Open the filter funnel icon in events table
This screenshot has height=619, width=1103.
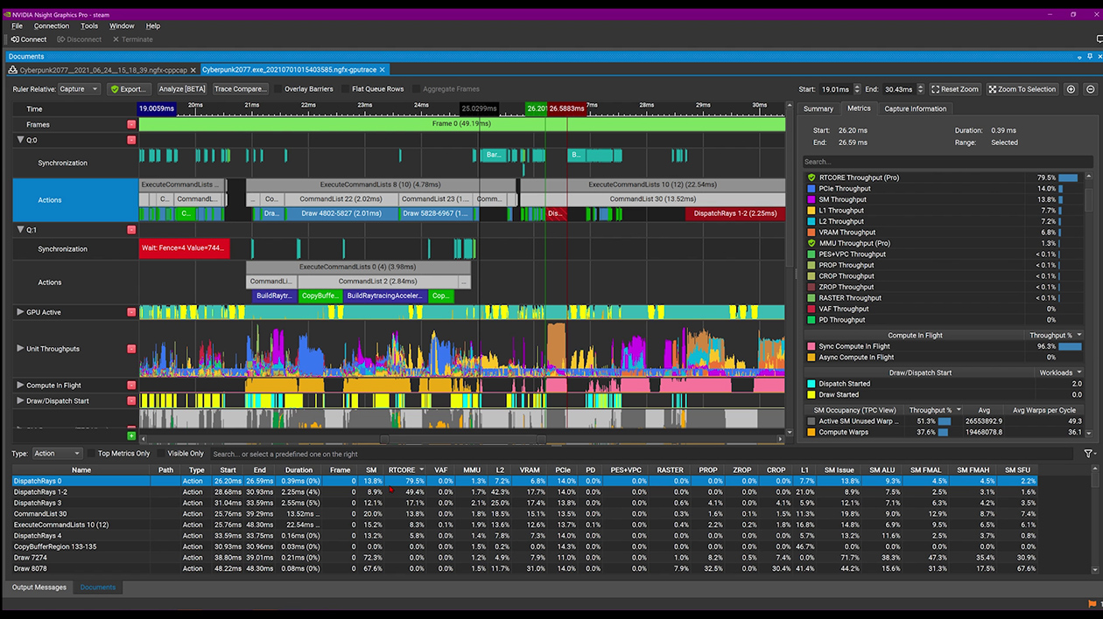(1089, 454)
